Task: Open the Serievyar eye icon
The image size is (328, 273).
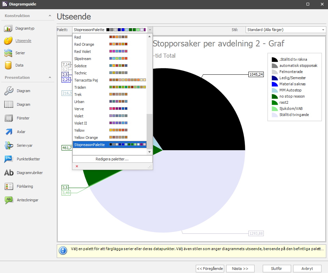Action: [9, 145]
